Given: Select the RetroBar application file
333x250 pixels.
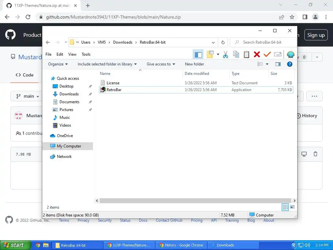Looking at the screenshot, I should coord(196,90).
